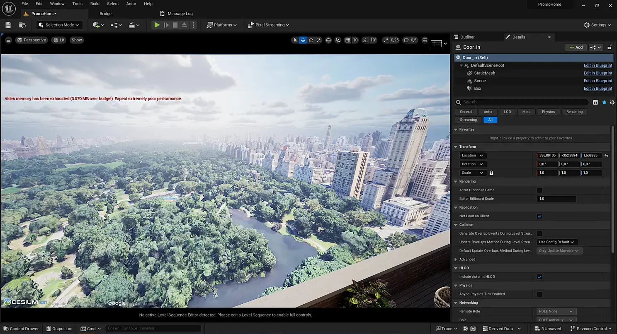This screenshot has width=617, height=334.
Task: Open the Selection Mode dropdown
Action: 59,25
